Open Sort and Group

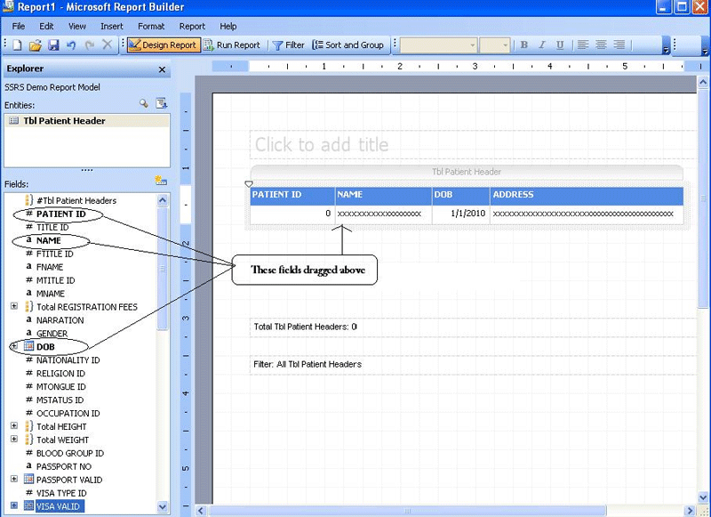[x=348, y=44]
